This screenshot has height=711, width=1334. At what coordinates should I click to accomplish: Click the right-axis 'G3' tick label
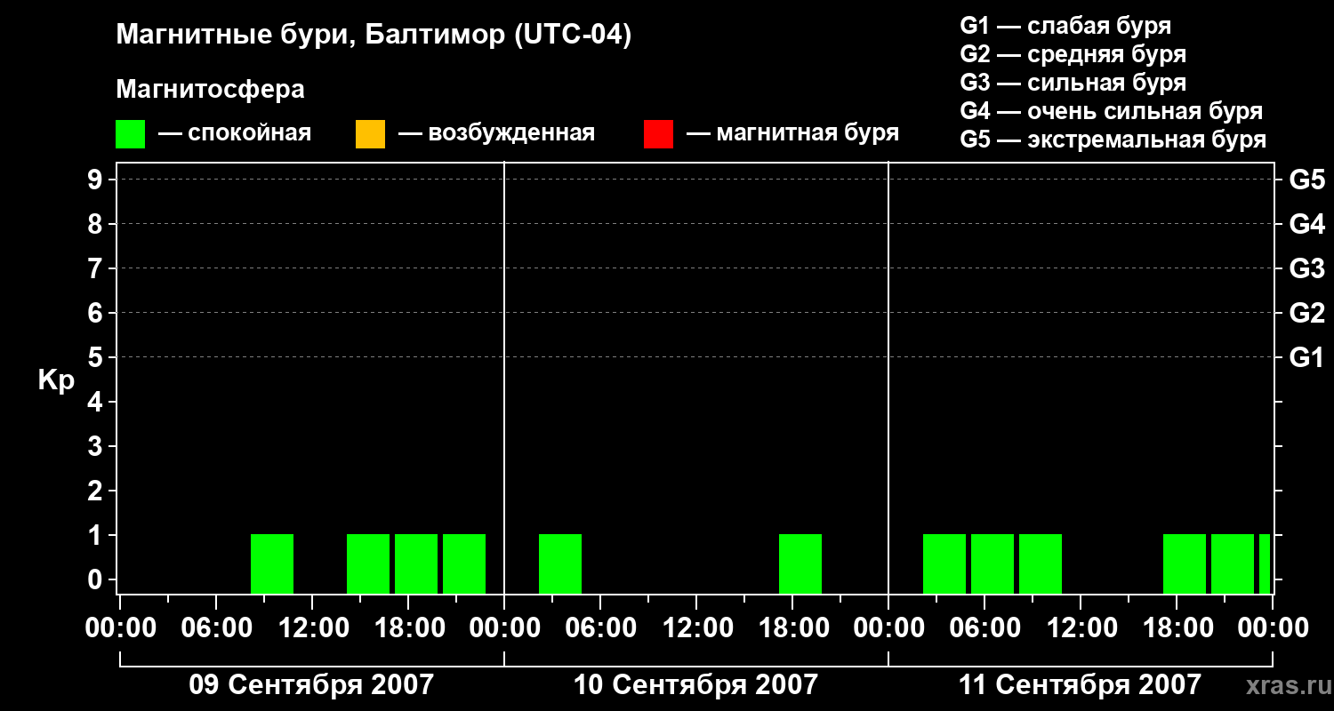(x=1307, y=269)
